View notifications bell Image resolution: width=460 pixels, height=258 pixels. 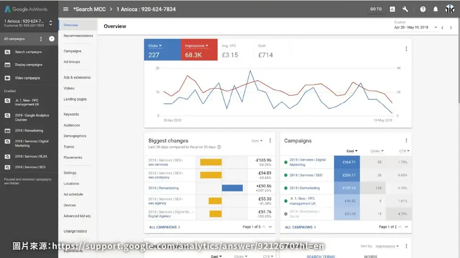point(436,9)
